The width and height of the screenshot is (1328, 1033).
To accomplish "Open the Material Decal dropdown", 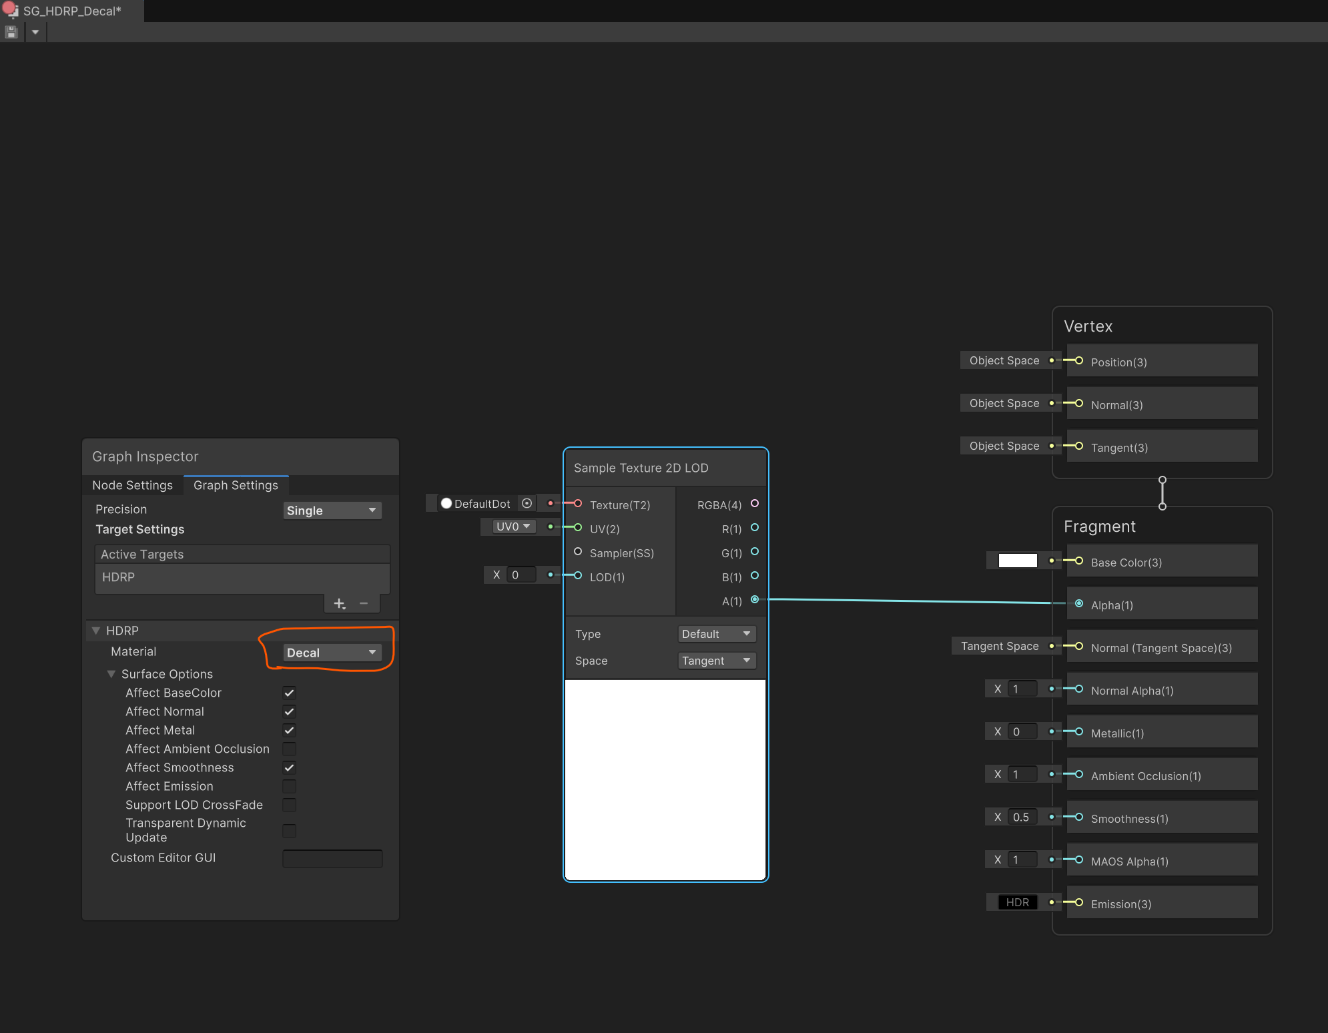I will click(x=332, y=653).
